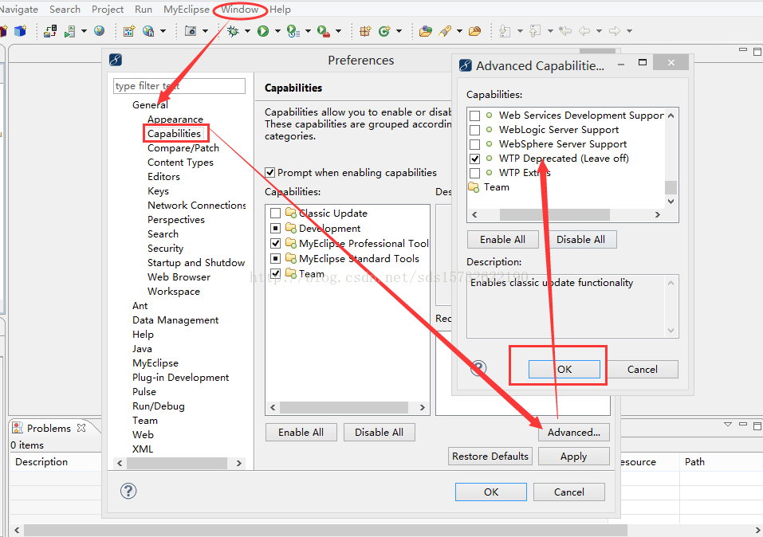Click the Previous Annotation toolbar icon
This screenshot has width=763, height=537.
click(535, 31)
